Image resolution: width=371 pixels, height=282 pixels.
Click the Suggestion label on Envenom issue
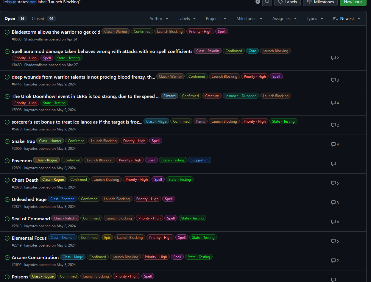coord(199,160)
